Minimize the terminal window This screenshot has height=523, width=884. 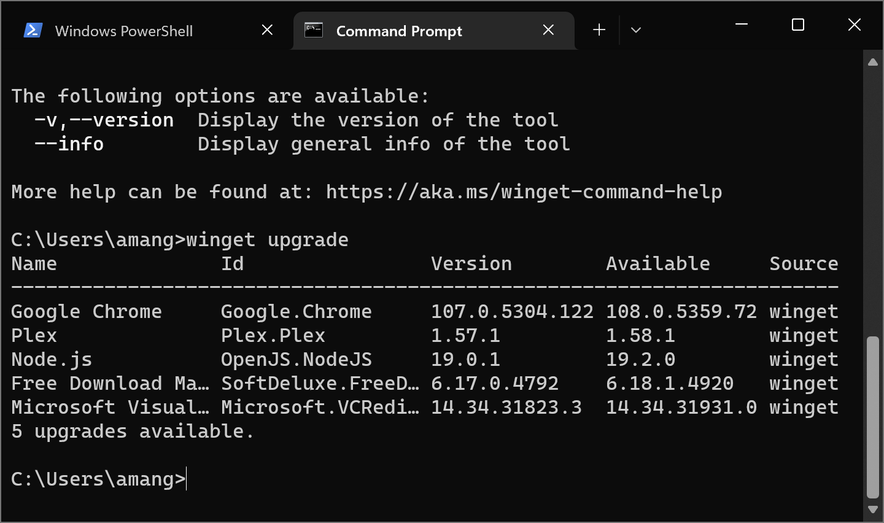pos(742,25)
